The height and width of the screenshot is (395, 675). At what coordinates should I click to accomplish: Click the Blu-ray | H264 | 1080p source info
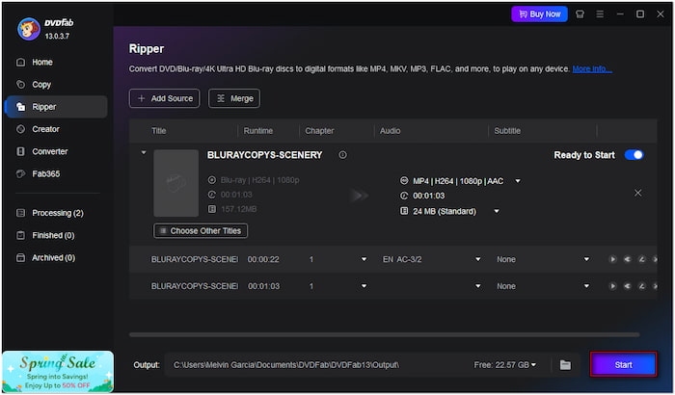(x=260, y=180)
